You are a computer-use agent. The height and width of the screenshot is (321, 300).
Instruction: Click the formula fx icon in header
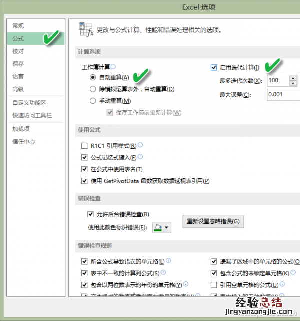[x=86, y=30]
